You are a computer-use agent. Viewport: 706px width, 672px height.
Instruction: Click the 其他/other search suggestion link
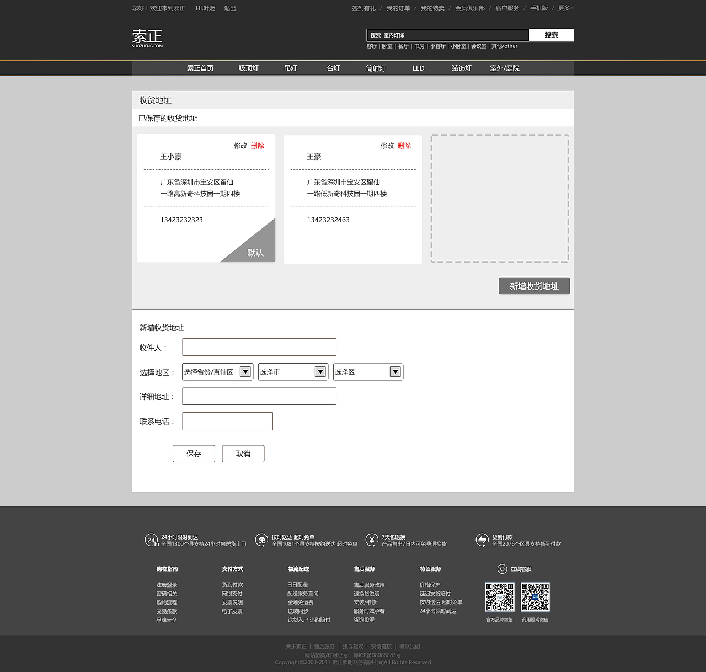pyautogui.click(x=505, y=46)
